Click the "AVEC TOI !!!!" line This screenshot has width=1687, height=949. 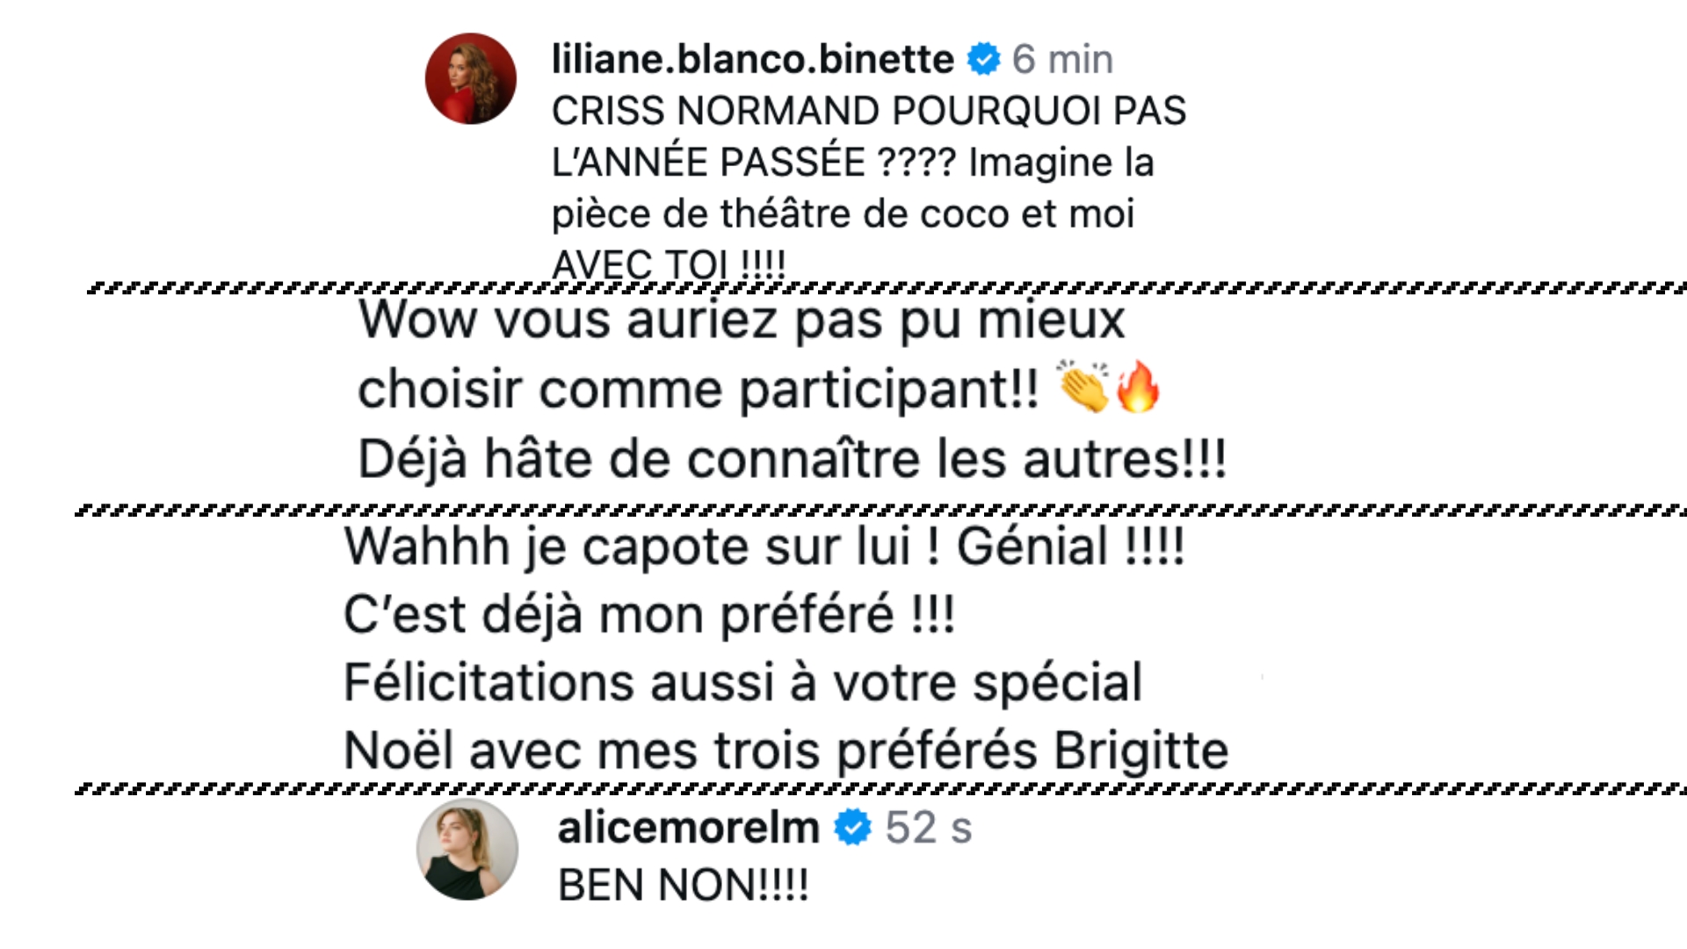(668, 262)
